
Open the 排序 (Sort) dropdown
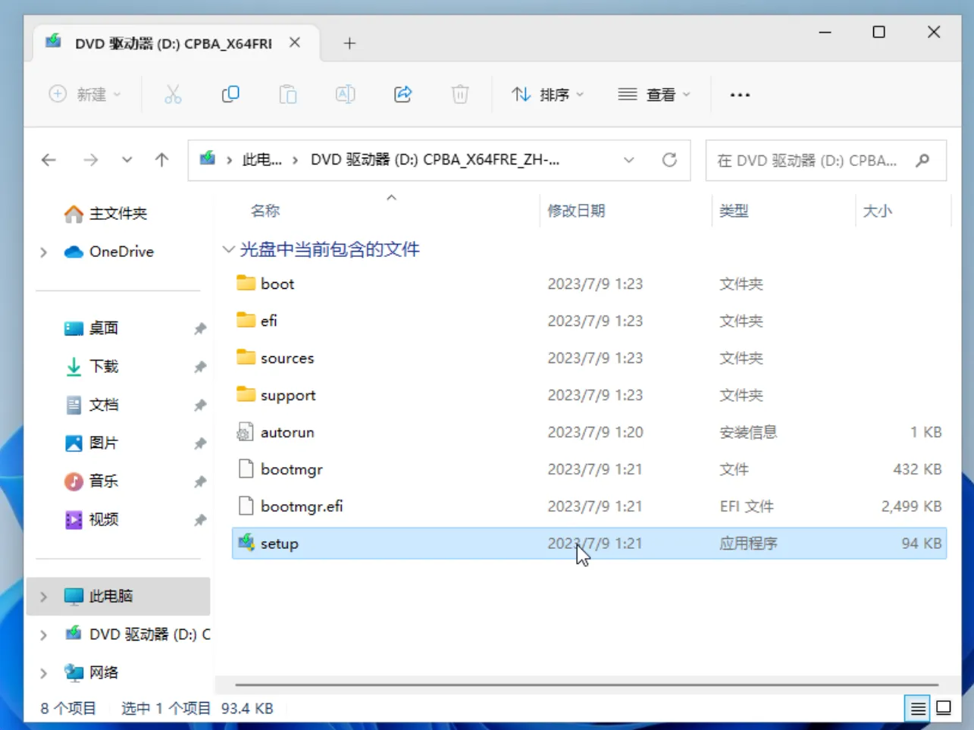[x=547, y=95]
